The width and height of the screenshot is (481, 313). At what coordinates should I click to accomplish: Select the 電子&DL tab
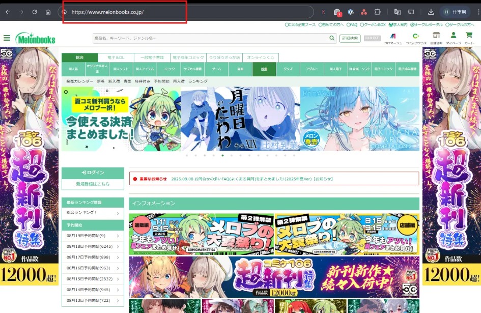[x=116, y=58]
